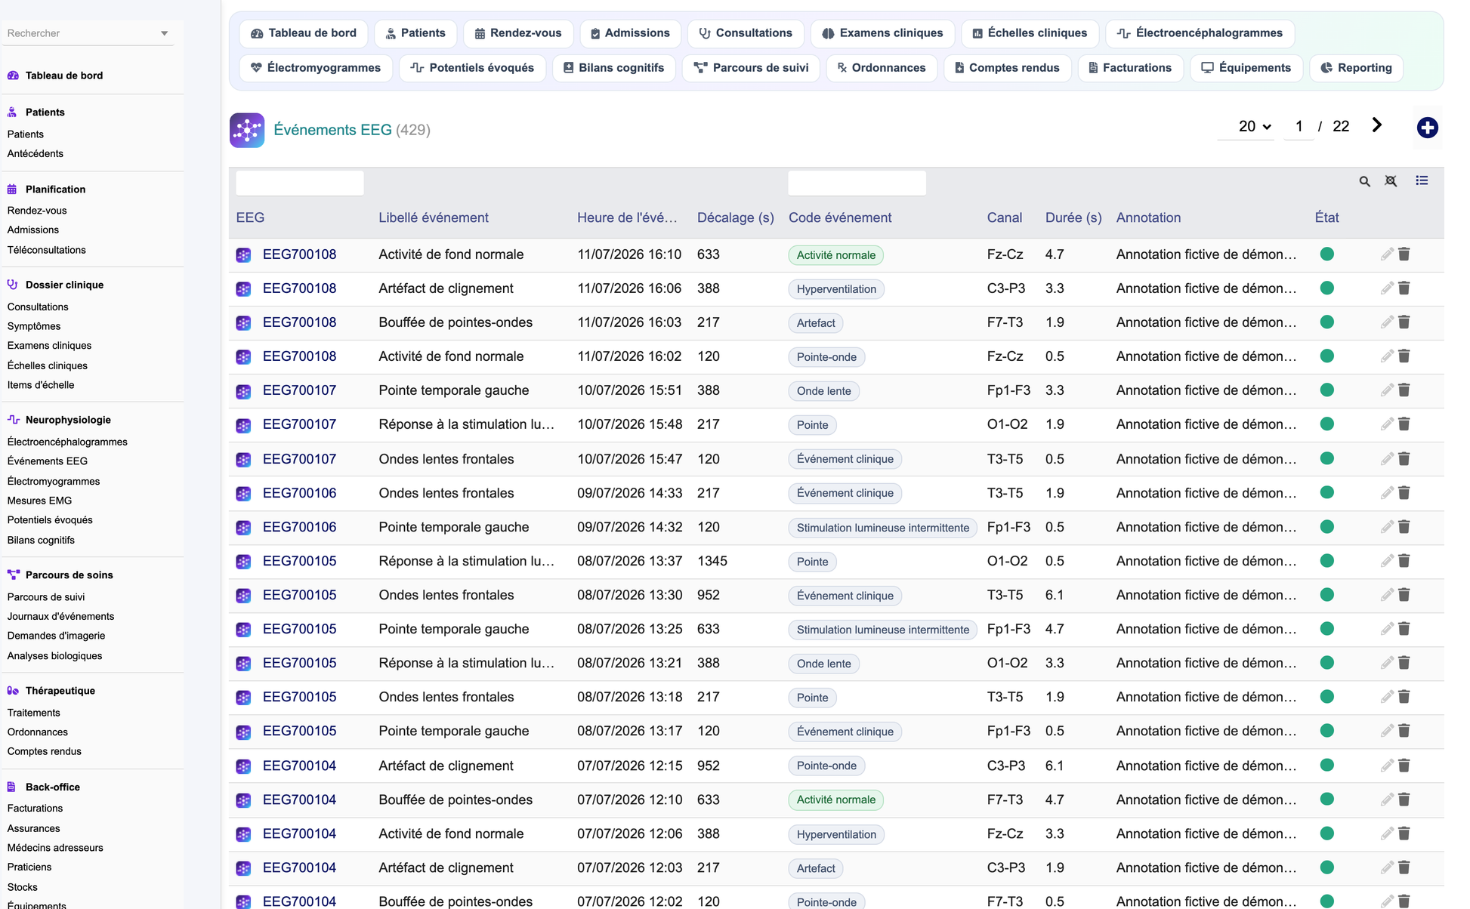Edit the EEG700105 13:25 row
Image resolution: width=1470 pixels, height=909 pixels.
point(1387,629)
